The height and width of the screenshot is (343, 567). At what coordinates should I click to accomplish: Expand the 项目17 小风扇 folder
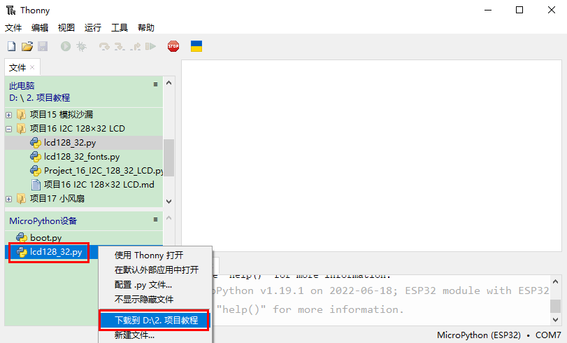9,199
